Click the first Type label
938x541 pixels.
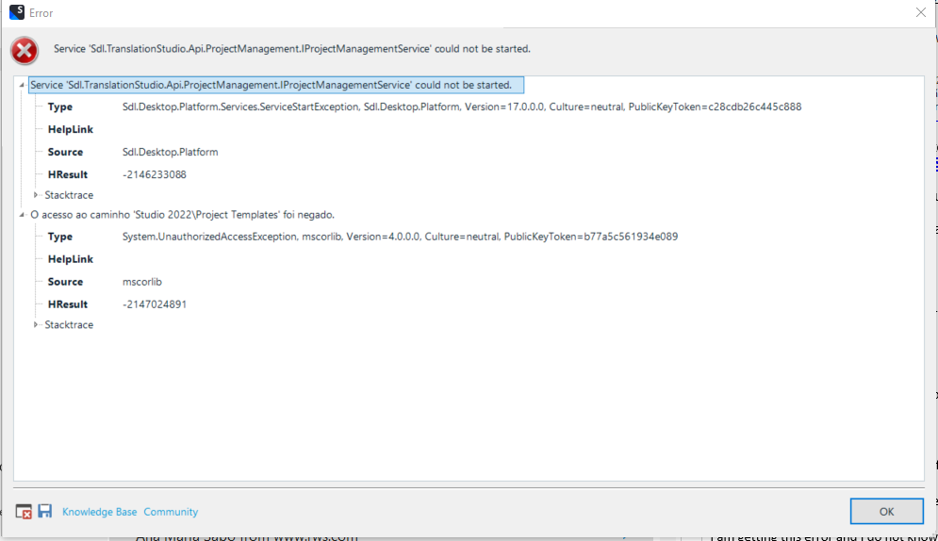59,107
